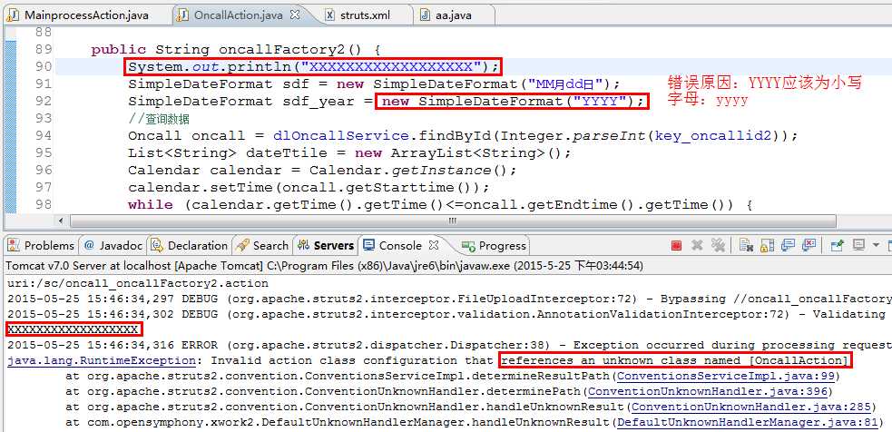Open java.lang.RuntimeException link in console
Screen dimensions: 892x432
102,361
